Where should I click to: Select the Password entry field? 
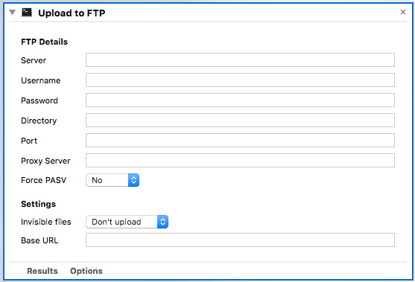240,100
